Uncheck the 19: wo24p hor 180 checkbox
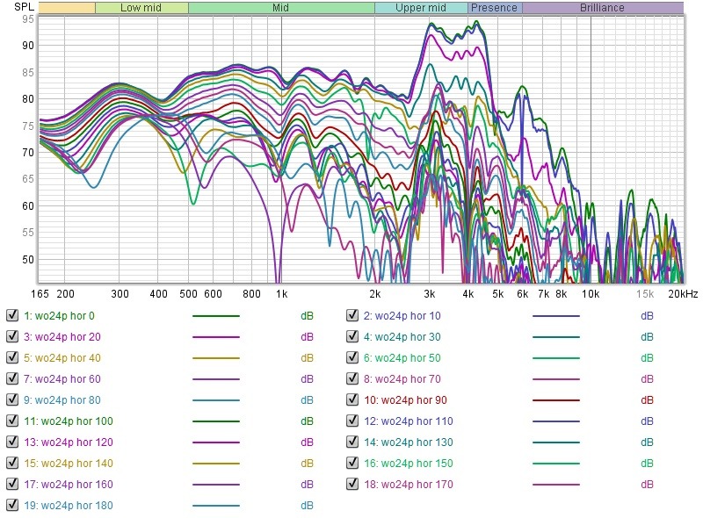The width and height of the screenshot is (703, 518). 12,505
